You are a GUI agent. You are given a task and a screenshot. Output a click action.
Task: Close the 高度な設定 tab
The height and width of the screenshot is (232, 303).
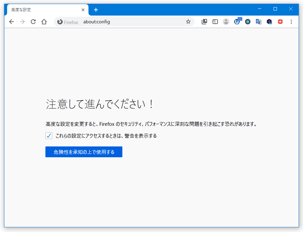83,10
